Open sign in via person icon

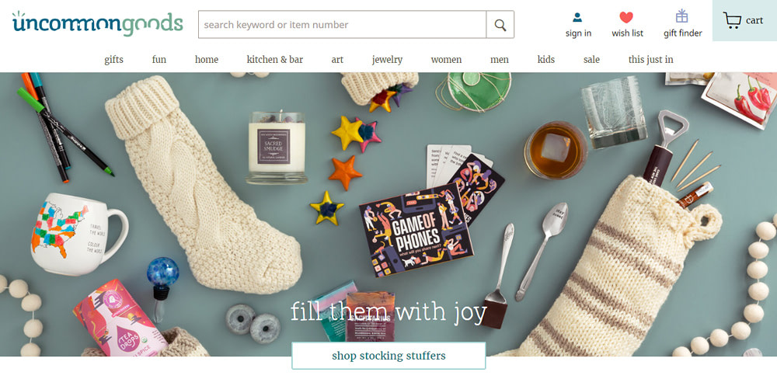[x=577, y=18]
